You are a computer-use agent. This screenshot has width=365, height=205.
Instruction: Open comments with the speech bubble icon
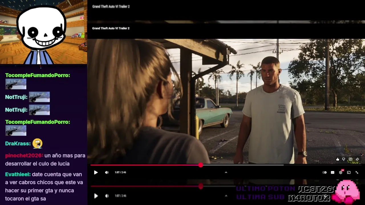pyautogui.click(x=350, y=159)
